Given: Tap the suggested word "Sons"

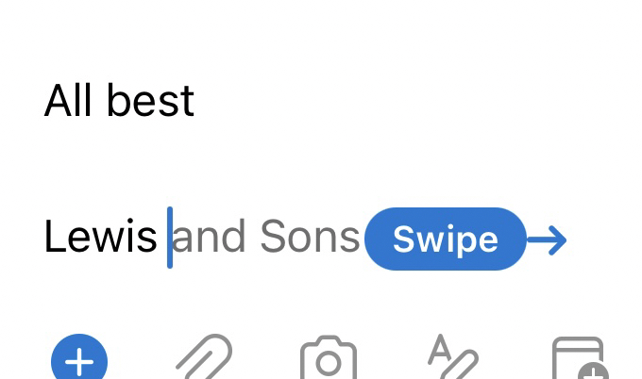Looking at the screenshot, I should tap(310, 238).
